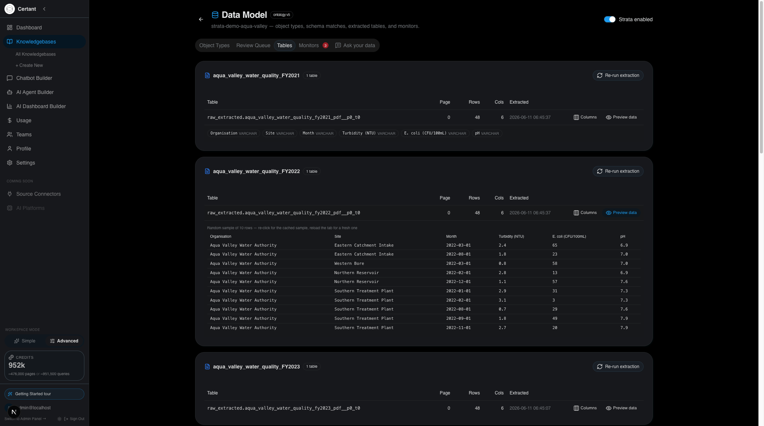This screenshot has height=426, width=764.
Task: Toggle the theme sun icon
Action: point(59,419)
